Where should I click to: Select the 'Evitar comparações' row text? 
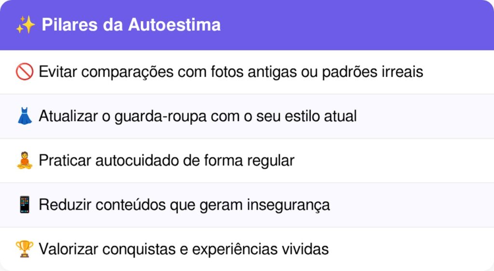[x=231, y=72]
